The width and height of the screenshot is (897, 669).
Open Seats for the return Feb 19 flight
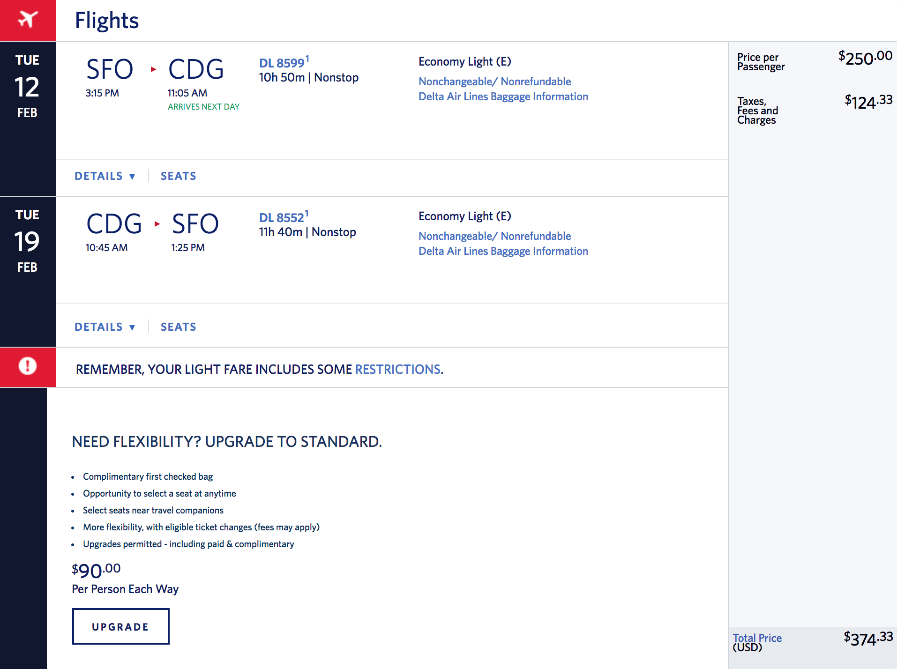(x=178, y=327)
